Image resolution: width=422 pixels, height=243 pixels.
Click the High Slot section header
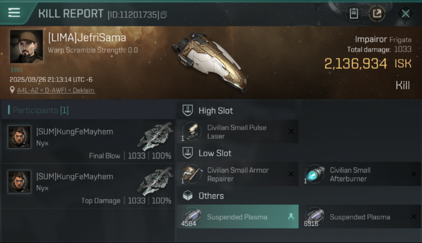(x=216, y=110)
